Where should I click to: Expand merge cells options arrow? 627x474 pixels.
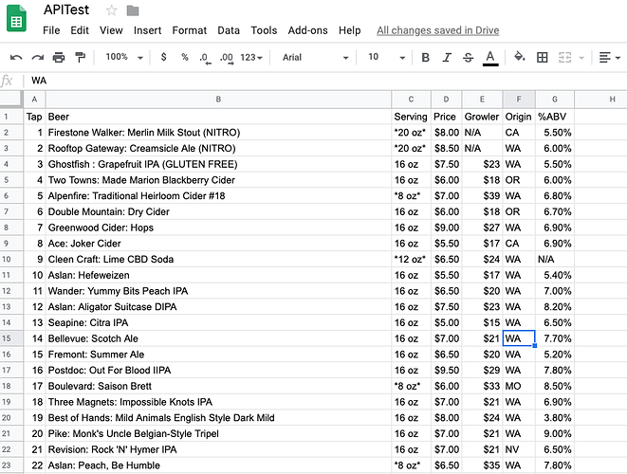tap(581, 58)
